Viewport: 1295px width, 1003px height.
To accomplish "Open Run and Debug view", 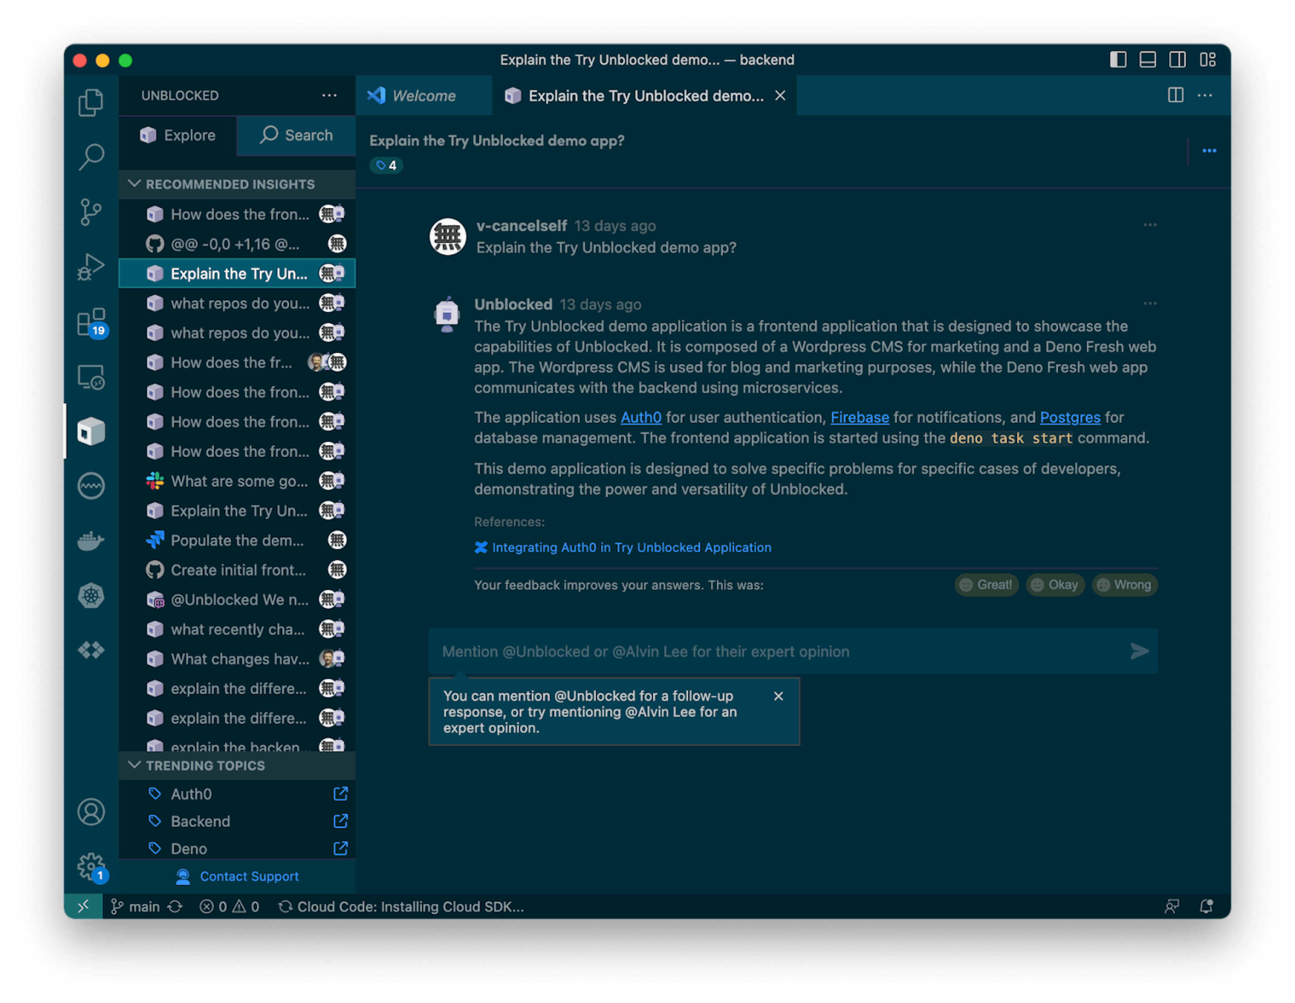I will coord(91,266).
